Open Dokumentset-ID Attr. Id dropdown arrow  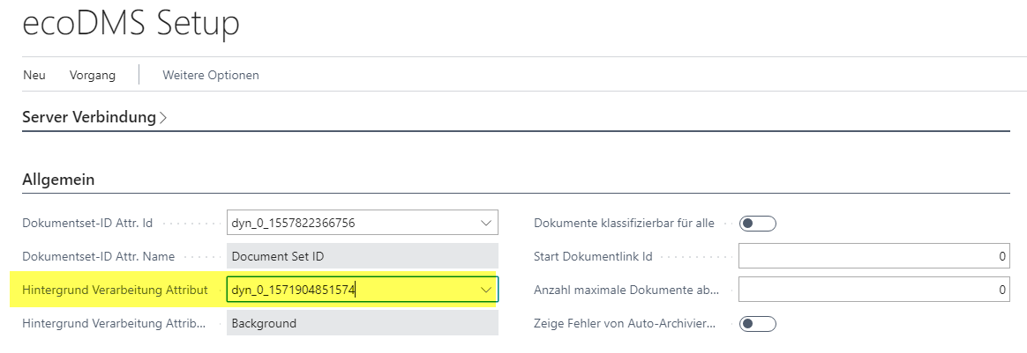pos(486,223)
